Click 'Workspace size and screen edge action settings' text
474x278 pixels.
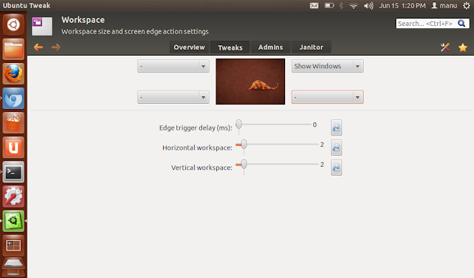pyautogui.click(x=135, y=31)
